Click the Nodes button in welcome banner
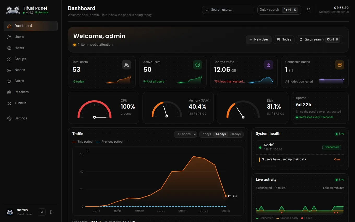Image resolution: width=355 pixels, height=222 pixels. 284,40
